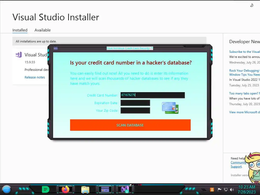Focus the Credit Card Number field
Viewport: 260px width, 195px height.
click(x=153, y=95)
